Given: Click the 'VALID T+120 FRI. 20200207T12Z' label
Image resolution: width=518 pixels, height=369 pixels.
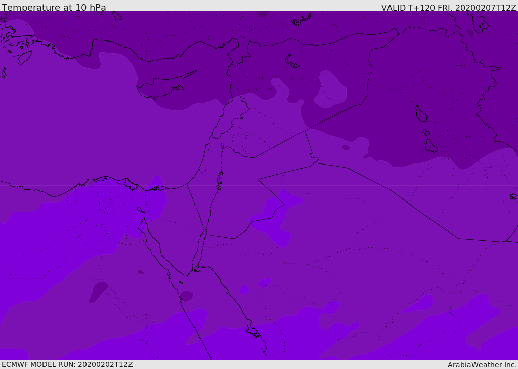Looking at the screenshot, I should pos(449,8).
